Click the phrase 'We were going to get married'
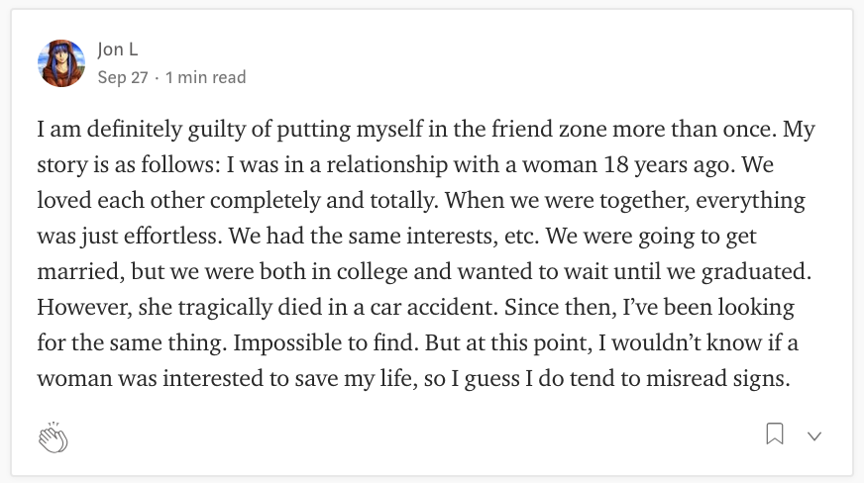 pyautogui.click(x=651, y=236)
